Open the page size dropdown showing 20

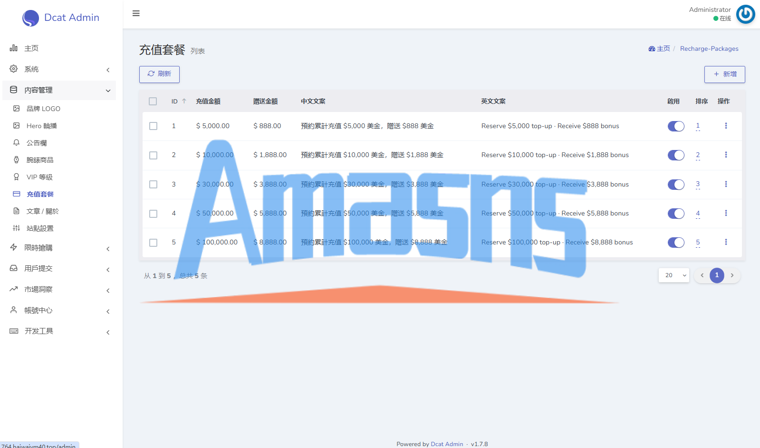tap(674, 275)
